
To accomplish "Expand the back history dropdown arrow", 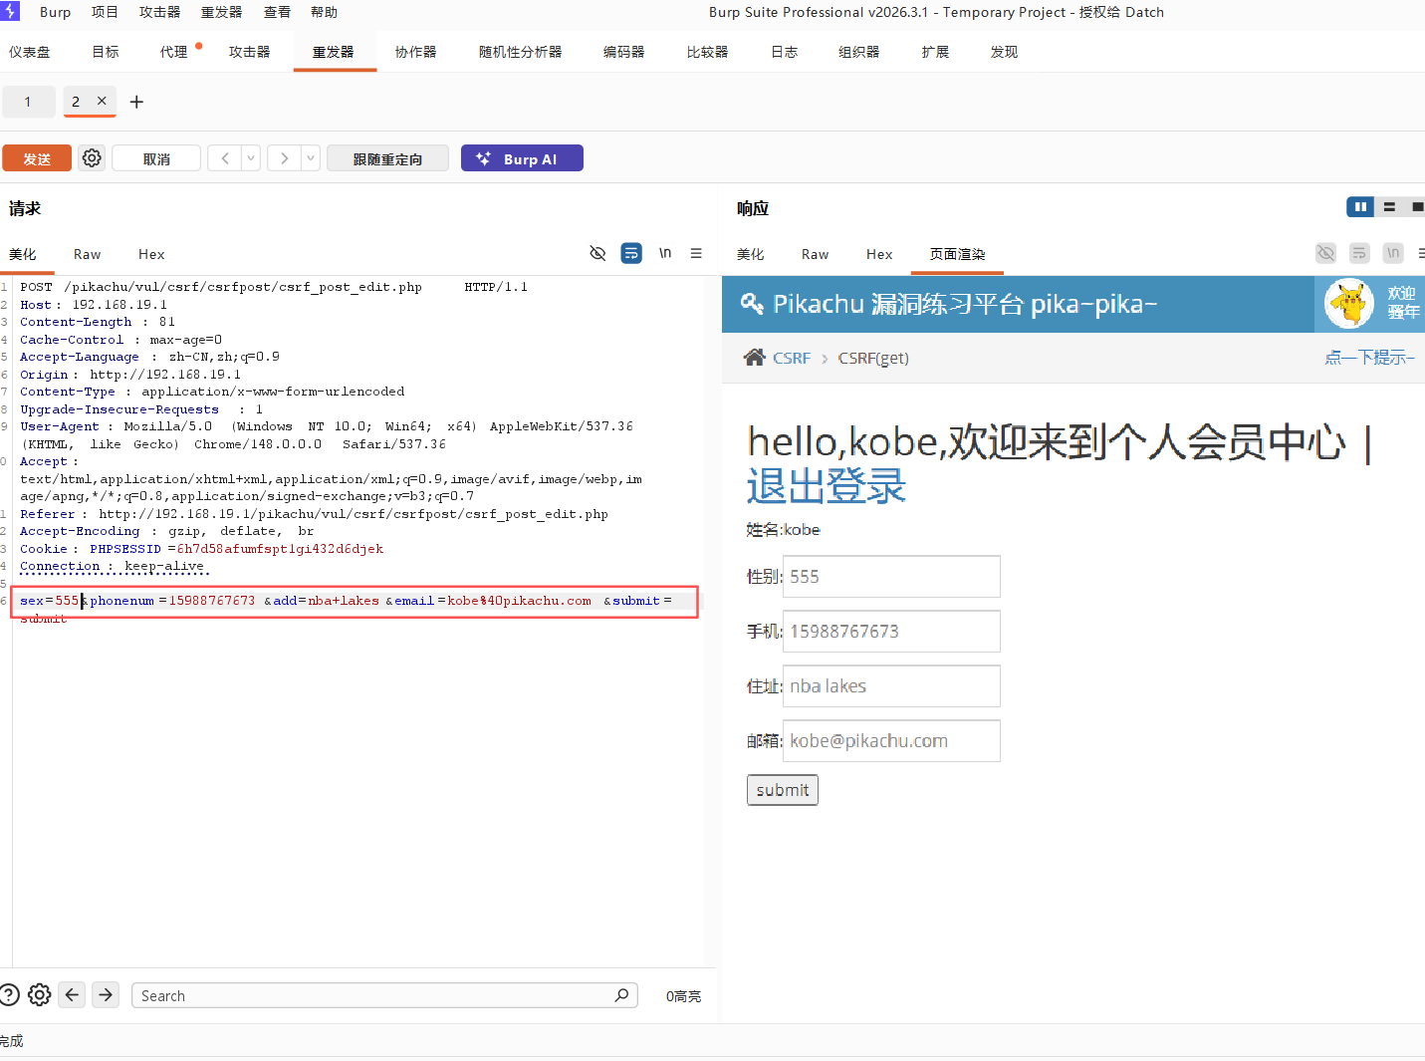I will [x=251, y=158].
